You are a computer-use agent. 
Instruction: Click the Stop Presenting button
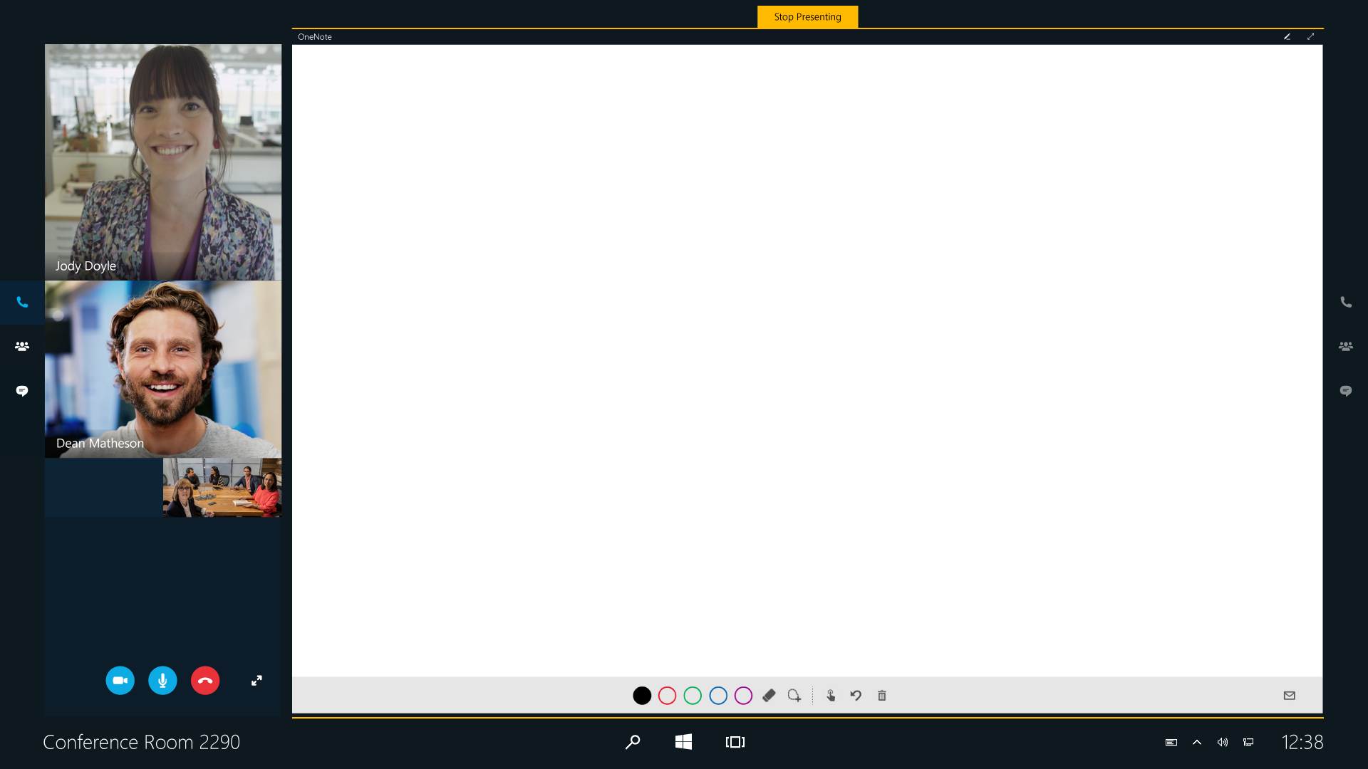807,16
